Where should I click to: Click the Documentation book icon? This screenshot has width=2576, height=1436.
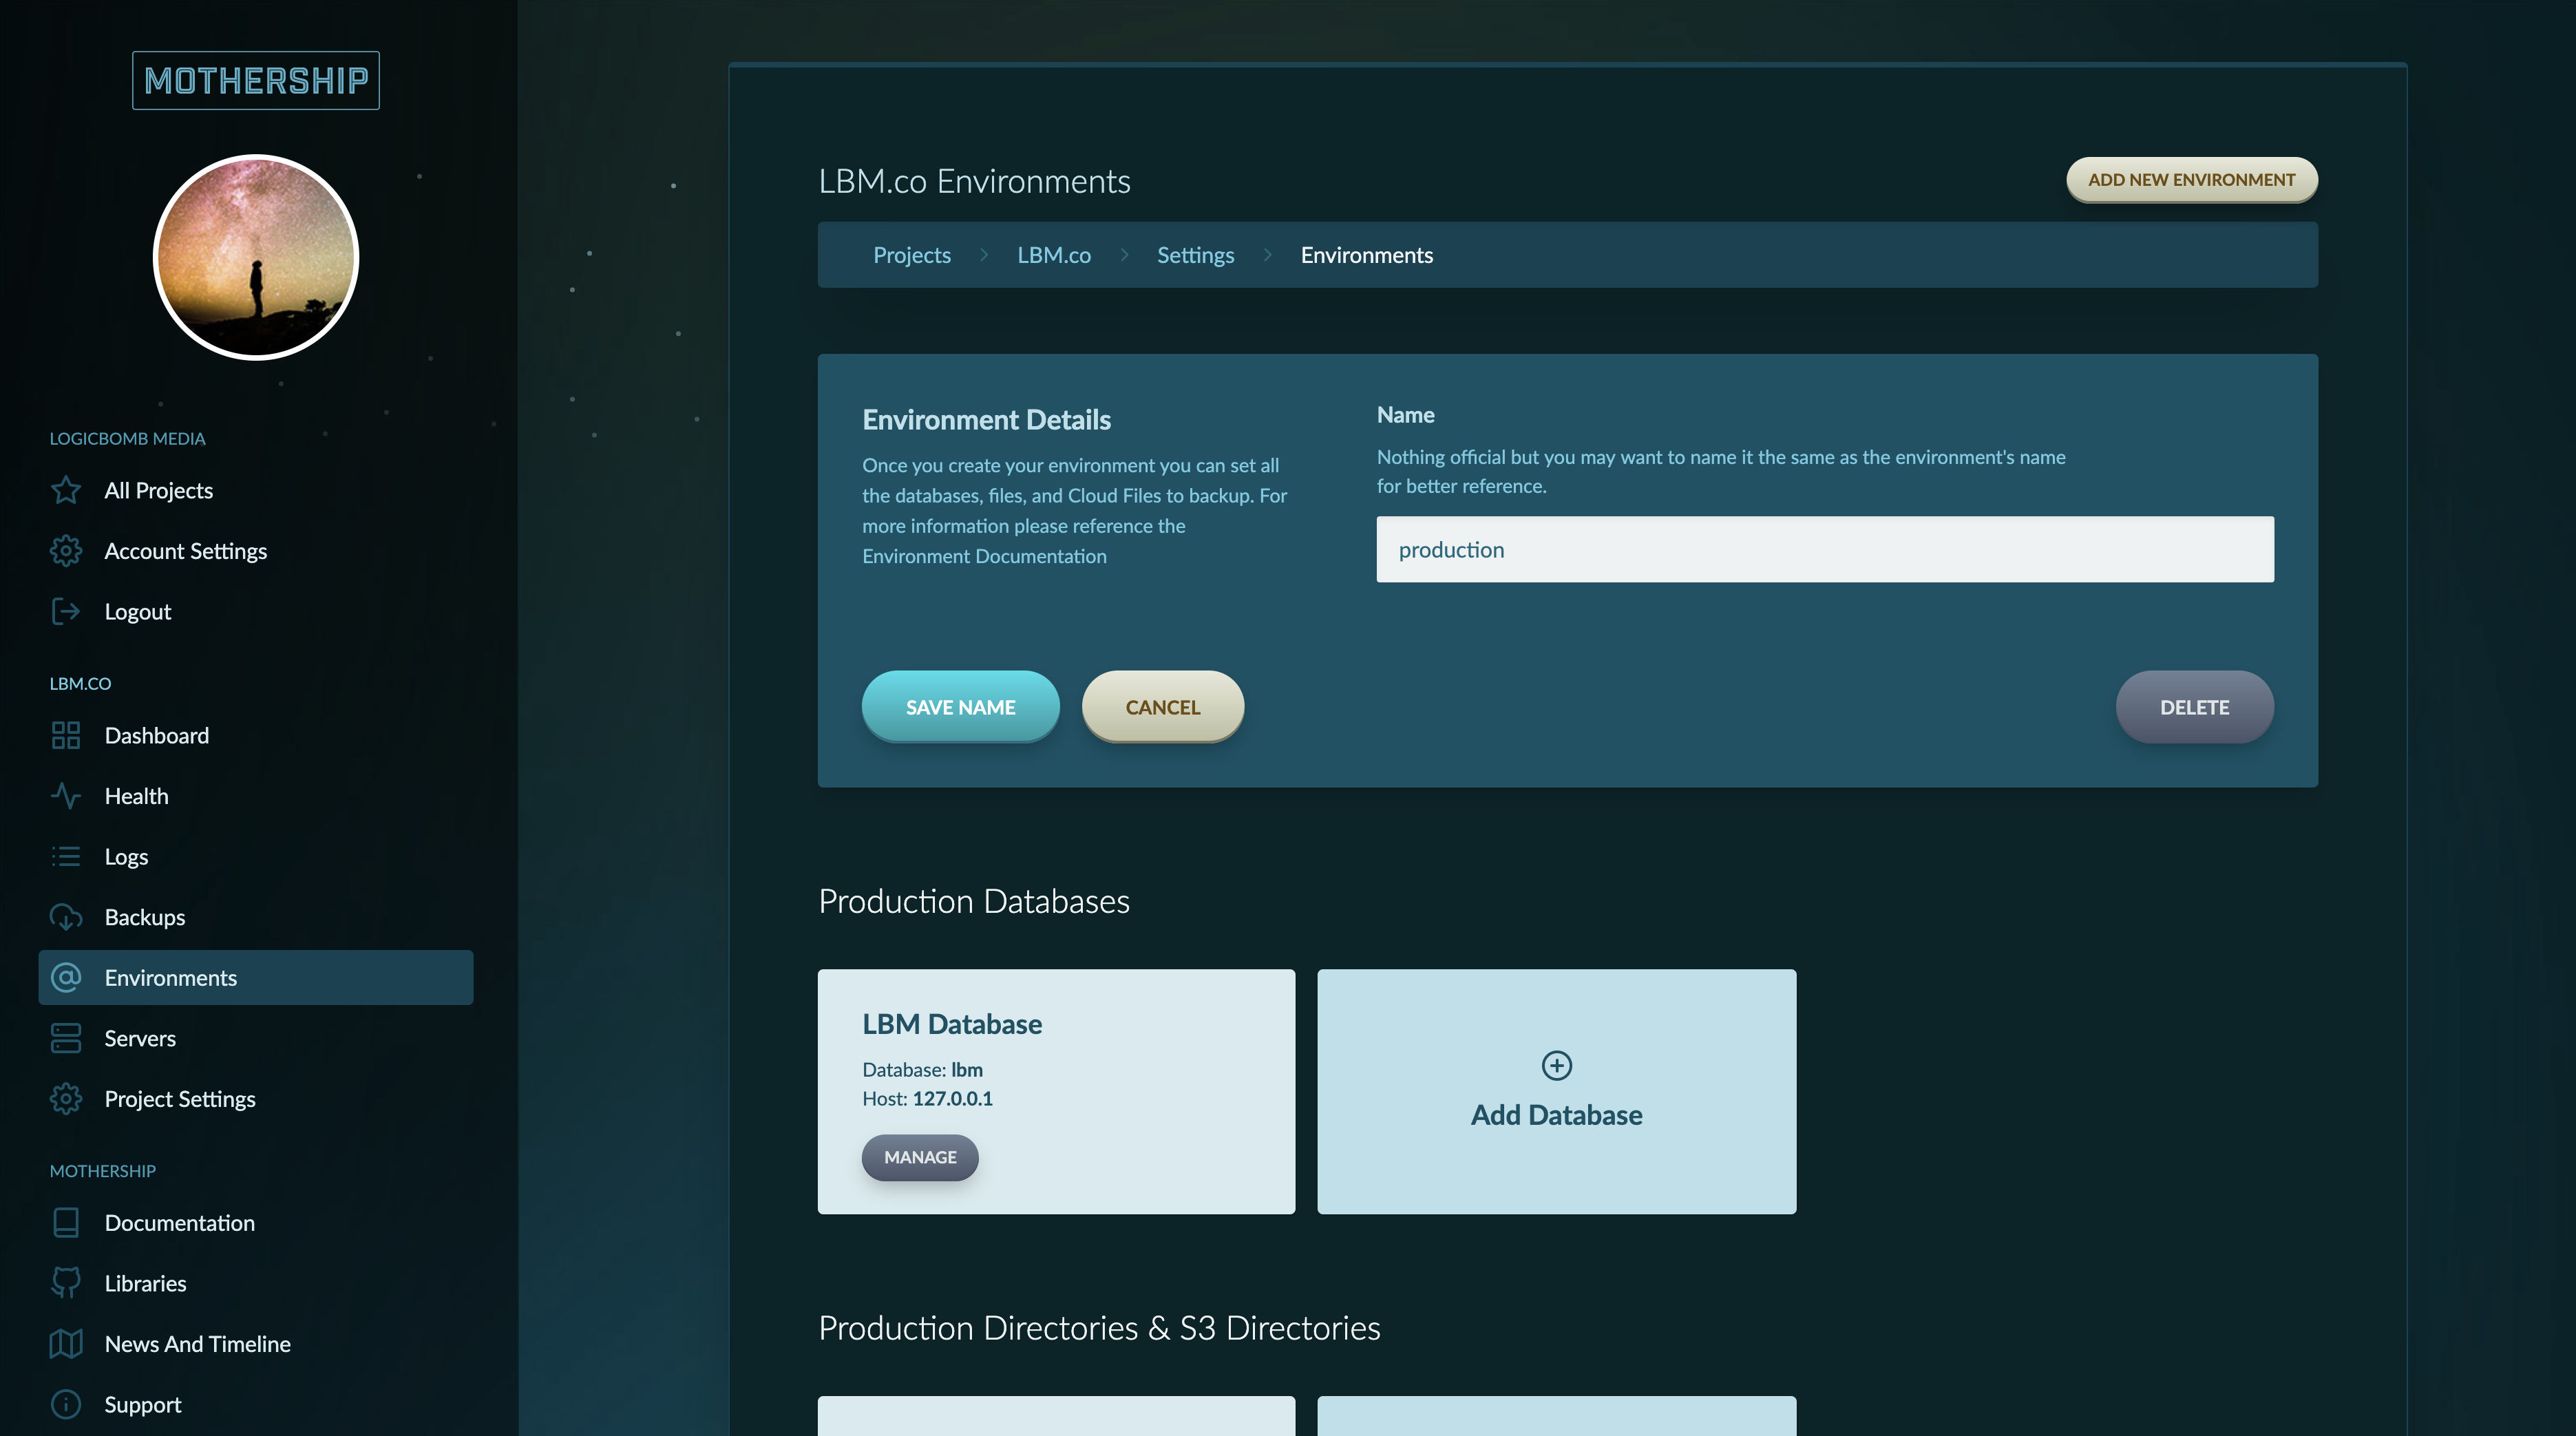tap(66, 1222)
